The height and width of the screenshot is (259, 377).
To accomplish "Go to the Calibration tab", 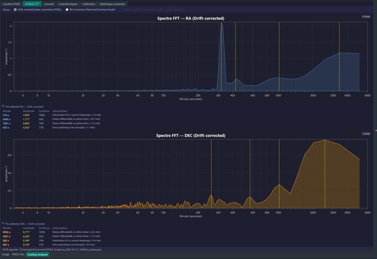I will pos(88,4).
